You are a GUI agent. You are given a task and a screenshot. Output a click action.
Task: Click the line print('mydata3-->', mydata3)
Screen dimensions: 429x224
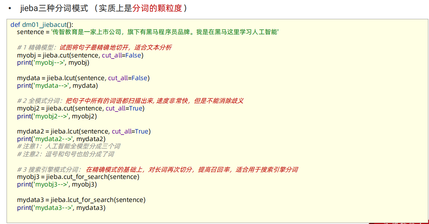pyautogui.click(x=61, y=207)
